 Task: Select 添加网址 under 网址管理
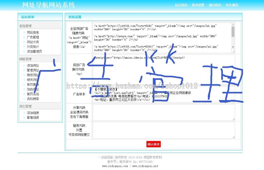pyautogui.click(x=33, y=66)
